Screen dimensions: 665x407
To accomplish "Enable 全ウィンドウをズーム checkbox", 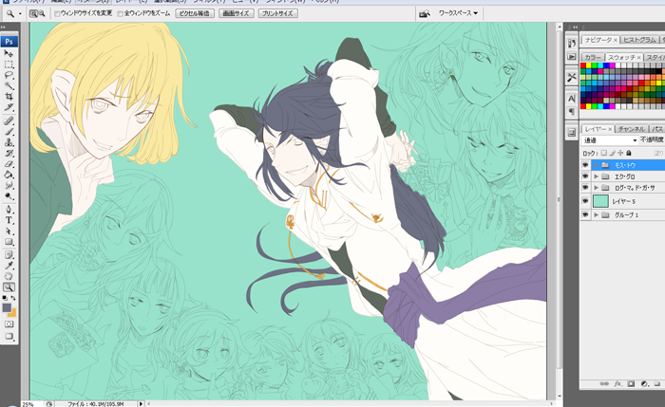I will tap(120, 13).
